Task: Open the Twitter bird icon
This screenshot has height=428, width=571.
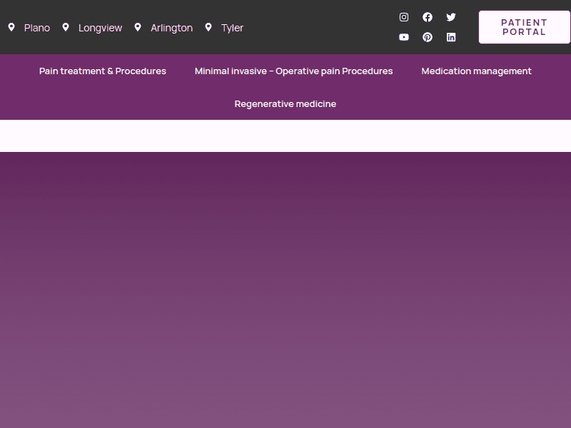Action: [x=451, y=17]
